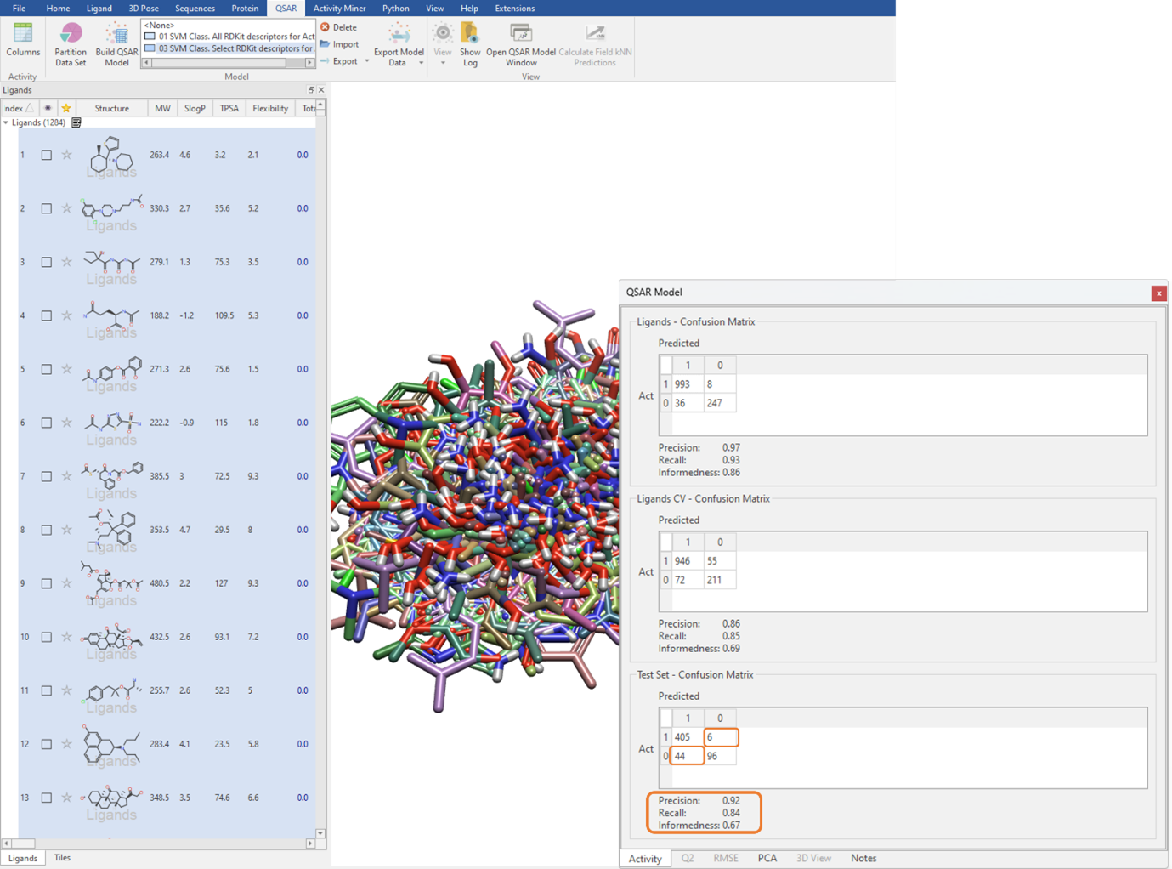Toggle the checkbox for ligand 4
1172x869 pixels.
click(47, 315)
